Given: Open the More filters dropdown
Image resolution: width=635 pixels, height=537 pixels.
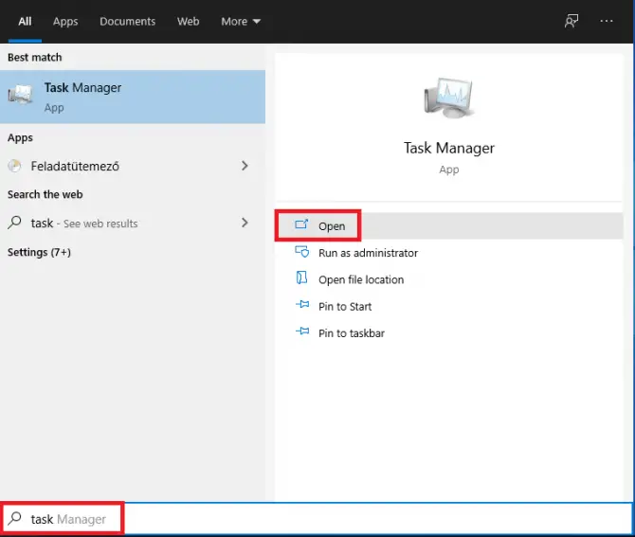Looking at the screenshot, I should (x=241, y=21).
